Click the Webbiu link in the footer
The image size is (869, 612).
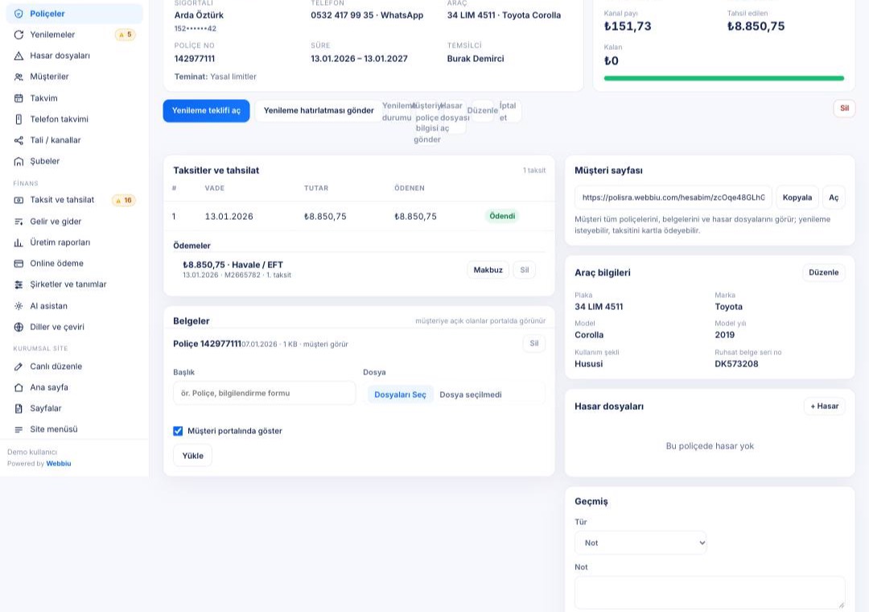point(59,463)
